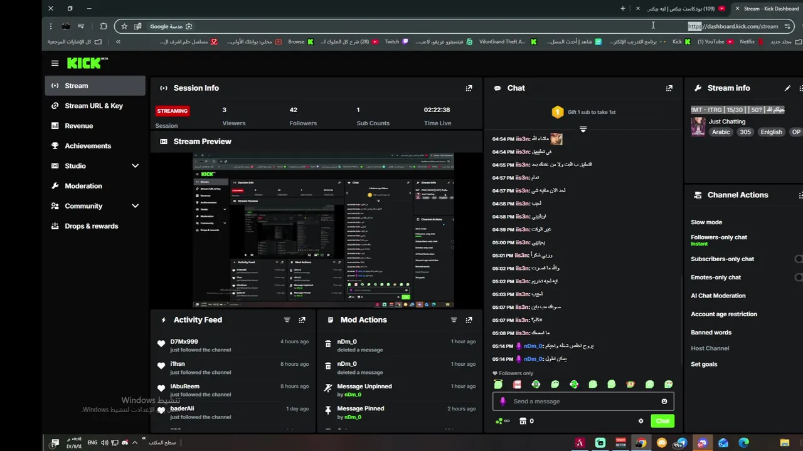Open Mod Actions filter icon
803x451 pixels.
click(454, 320)
